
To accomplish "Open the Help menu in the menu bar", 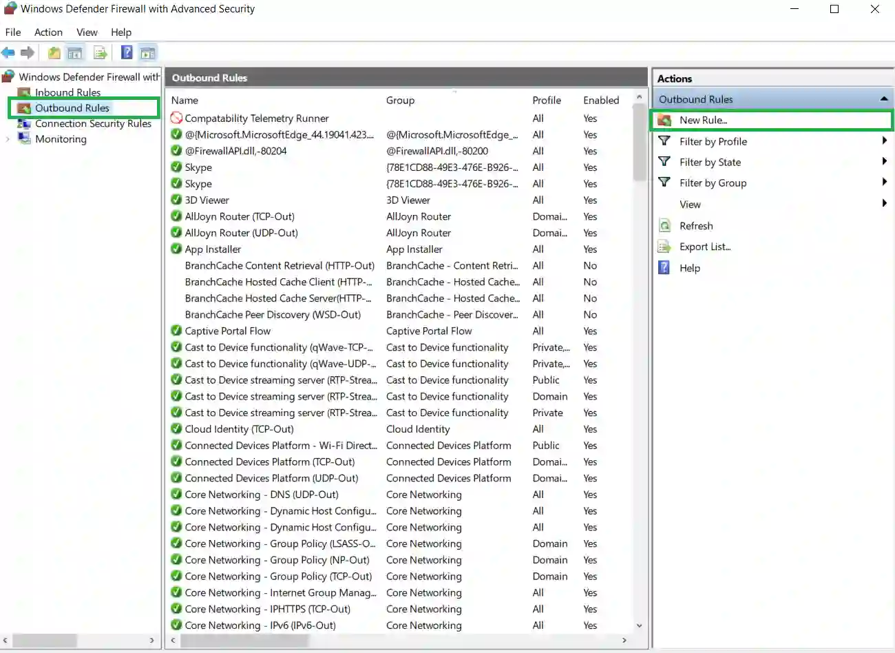I will [x=121, y=32].
